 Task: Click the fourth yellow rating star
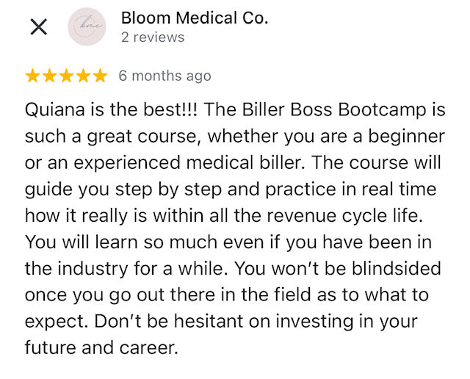coord(83,76)
